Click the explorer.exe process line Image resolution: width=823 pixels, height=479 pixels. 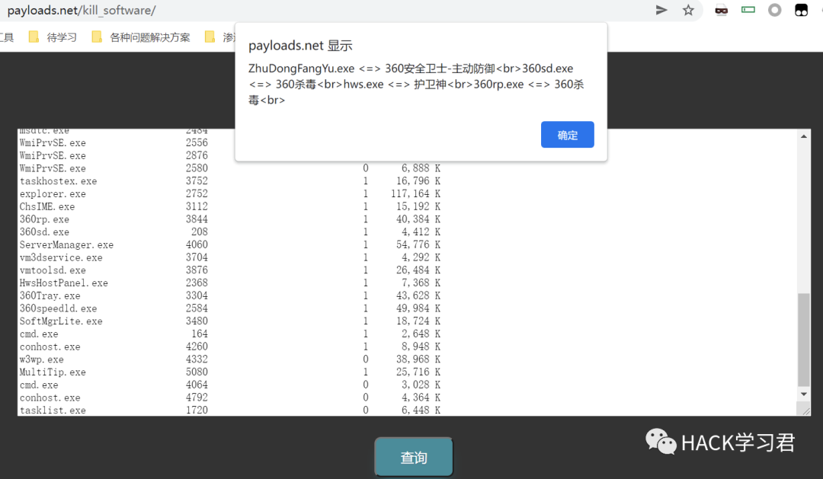tap(230, 193)
